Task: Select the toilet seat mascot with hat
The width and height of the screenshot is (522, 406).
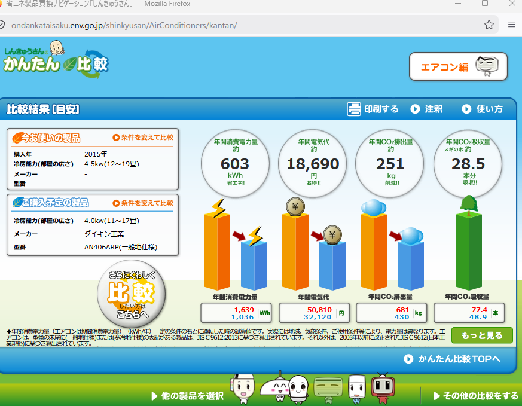Action: (243, 388)
